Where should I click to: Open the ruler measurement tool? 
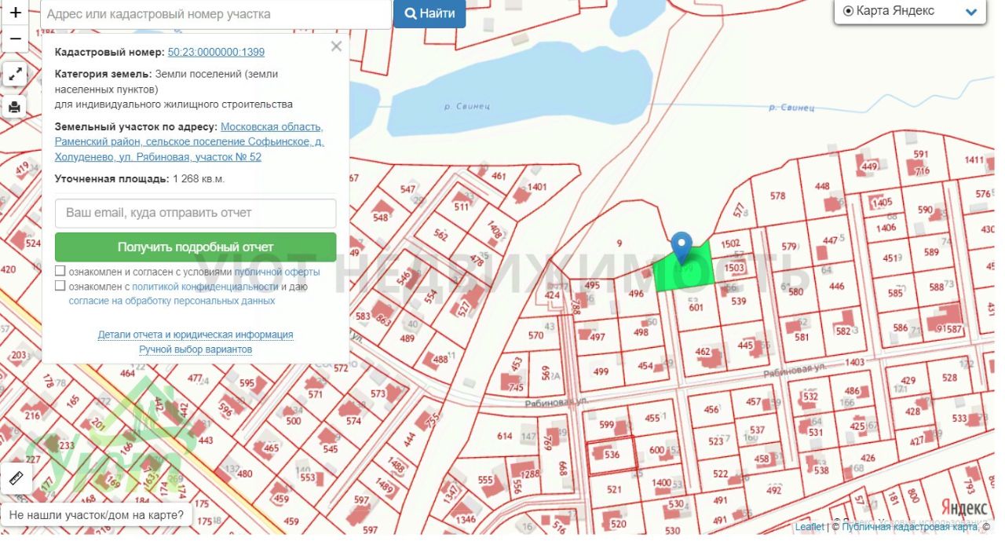coord(16,477)
